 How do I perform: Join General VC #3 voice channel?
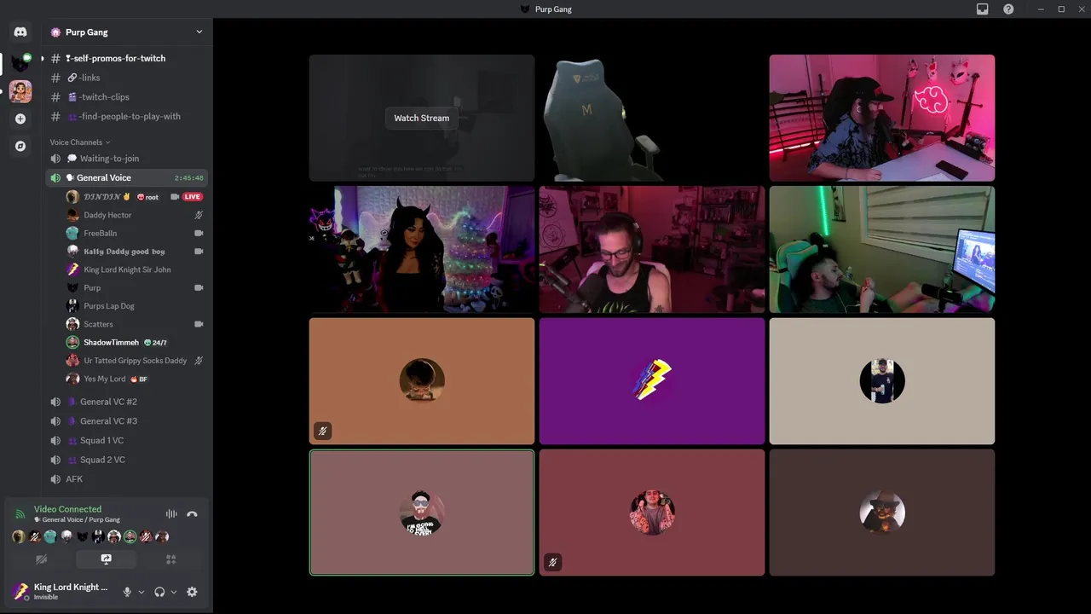[x=126, y=421]
